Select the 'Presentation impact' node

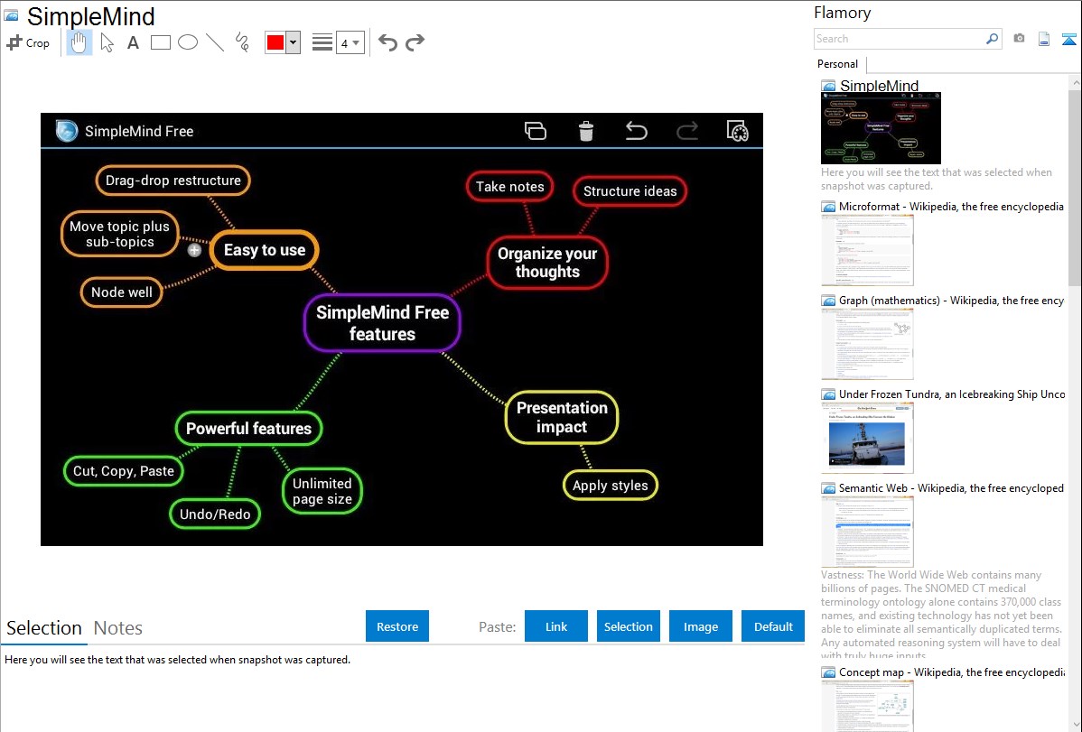(562, 417)
